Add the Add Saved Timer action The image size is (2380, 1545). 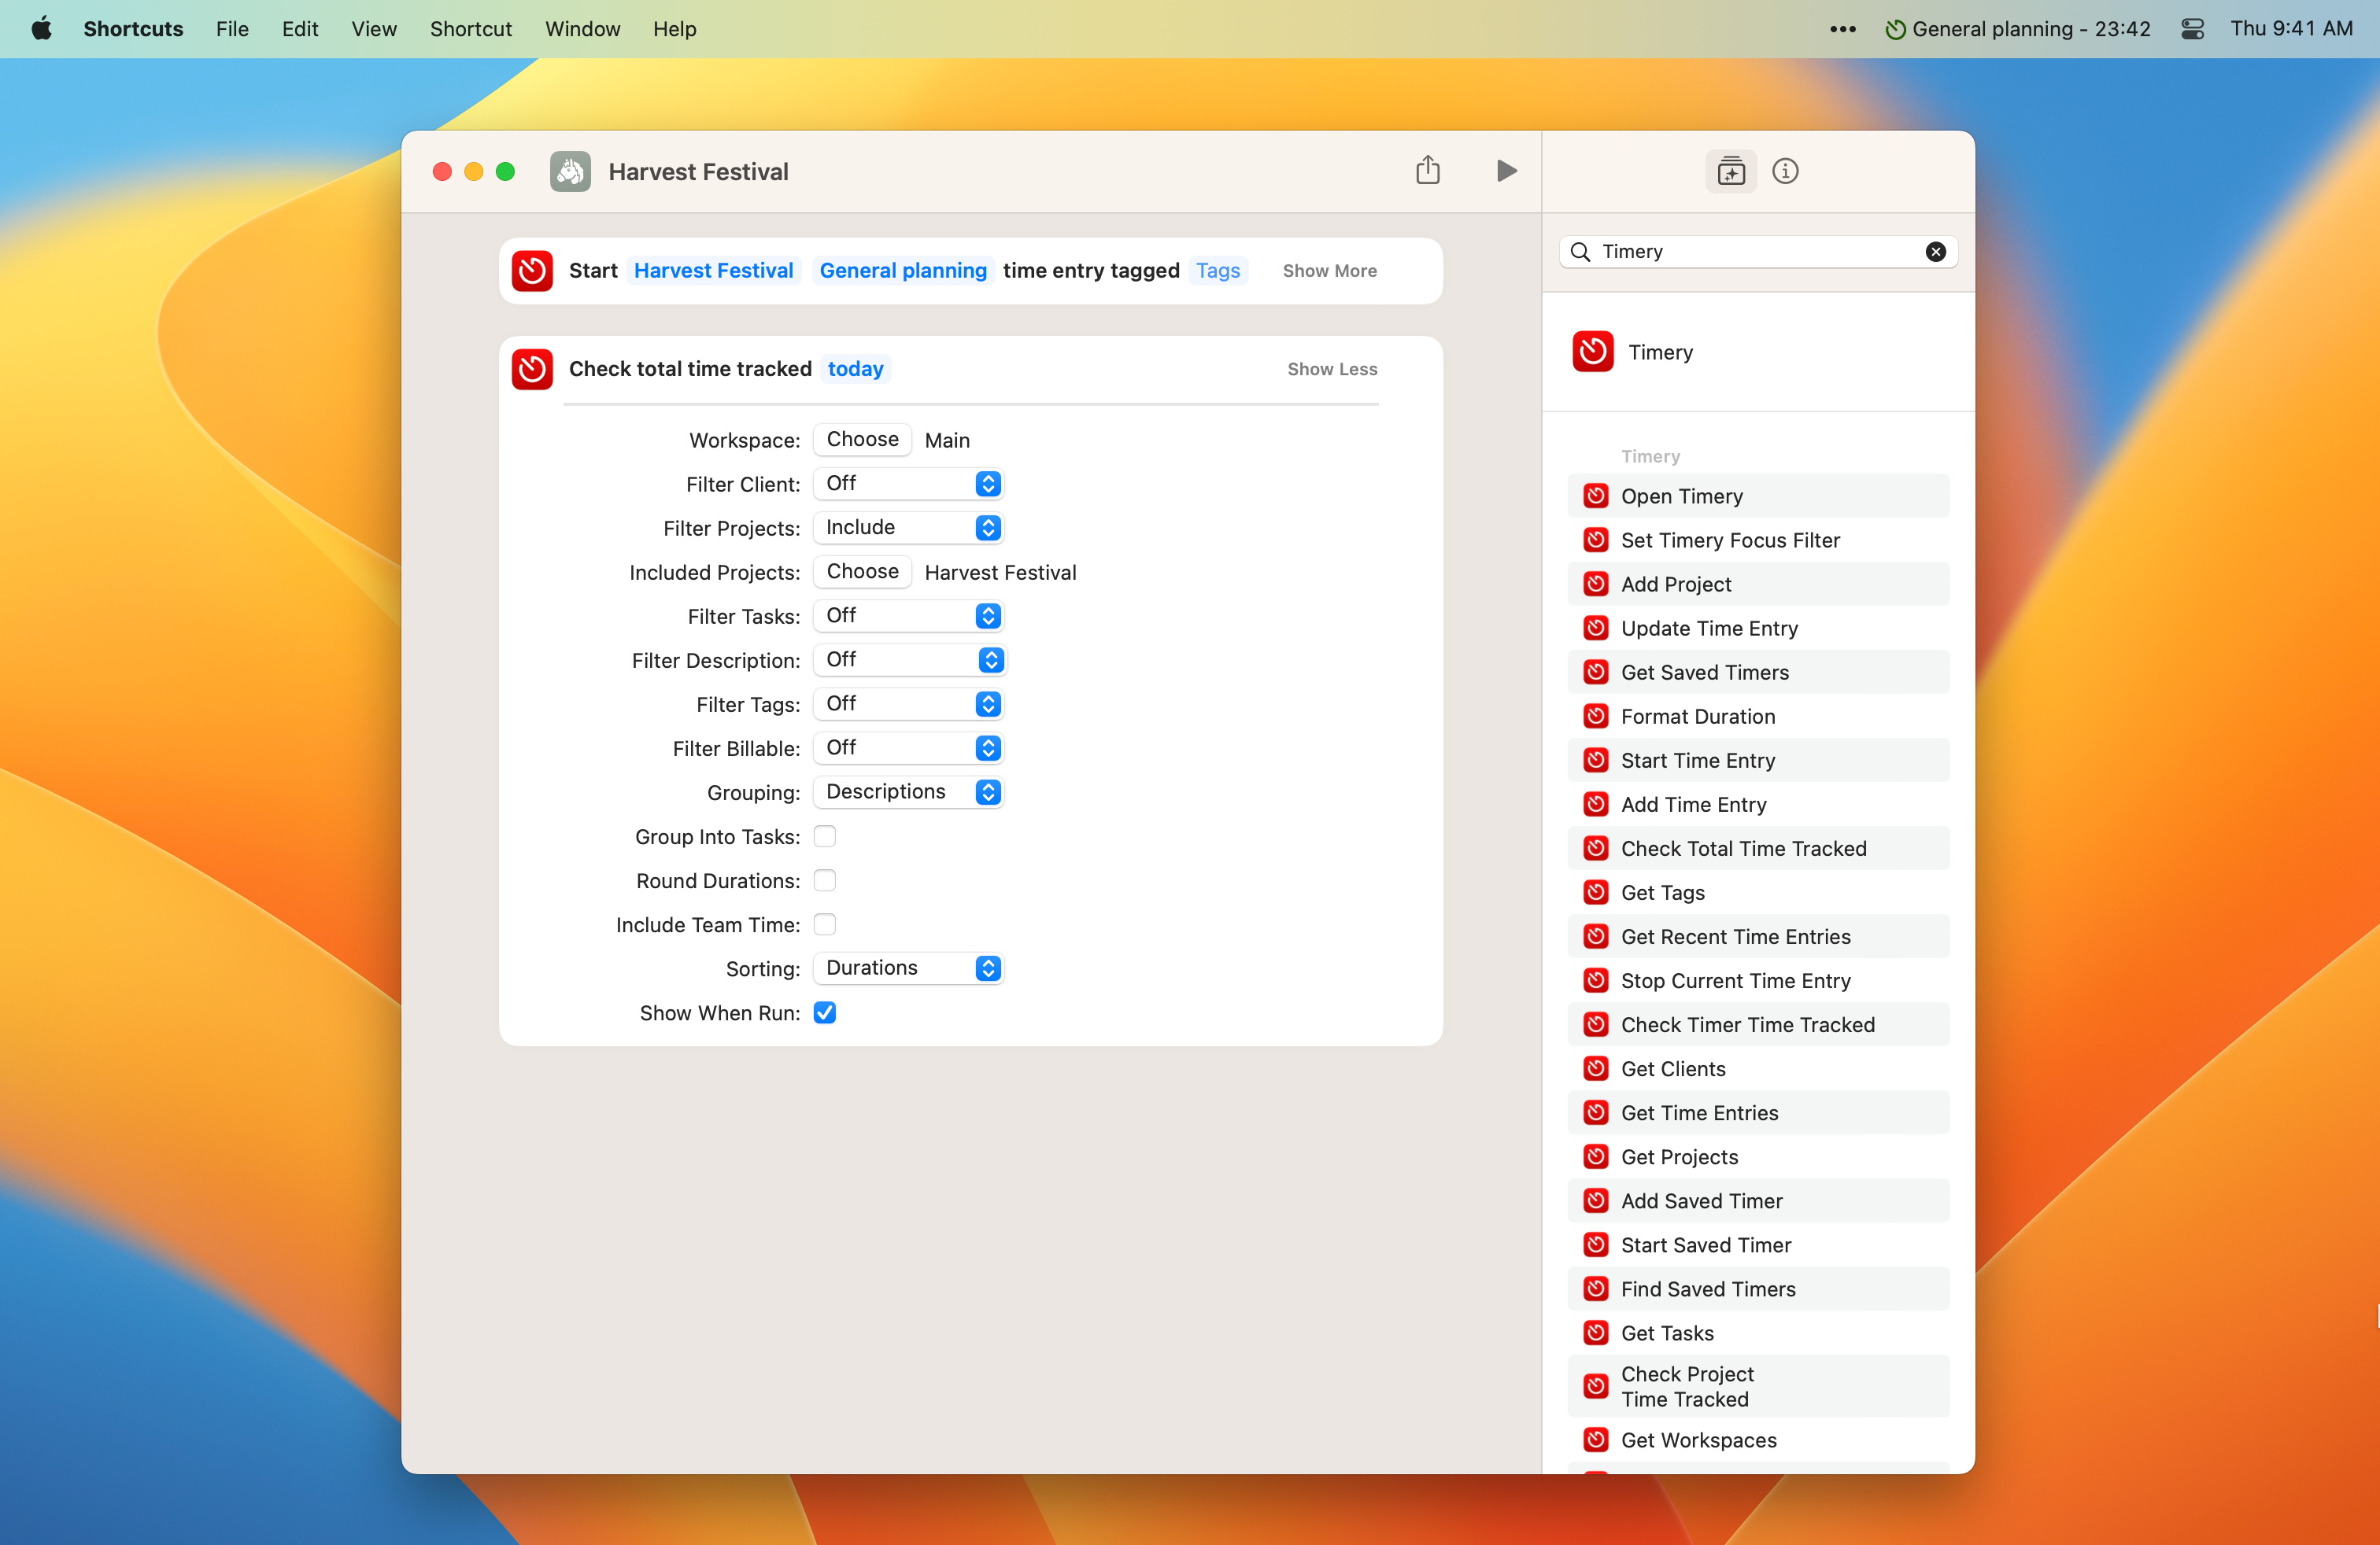click(1758, 1200)
